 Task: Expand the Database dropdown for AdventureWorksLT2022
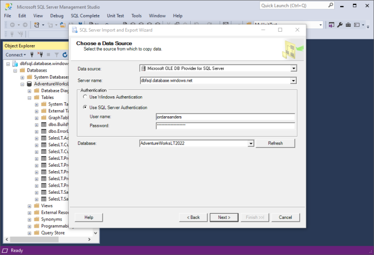[250, 144]
